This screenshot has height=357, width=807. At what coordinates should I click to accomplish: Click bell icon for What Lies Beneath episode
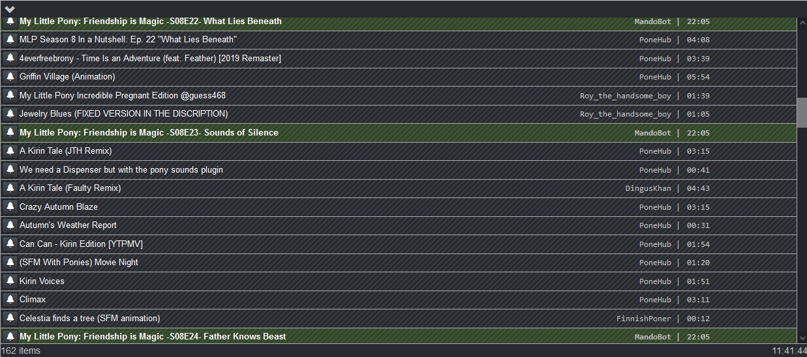[10, 21]
